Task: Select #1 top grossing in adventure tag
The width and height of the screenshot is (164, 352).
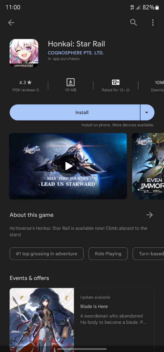Action: point(47,254)
